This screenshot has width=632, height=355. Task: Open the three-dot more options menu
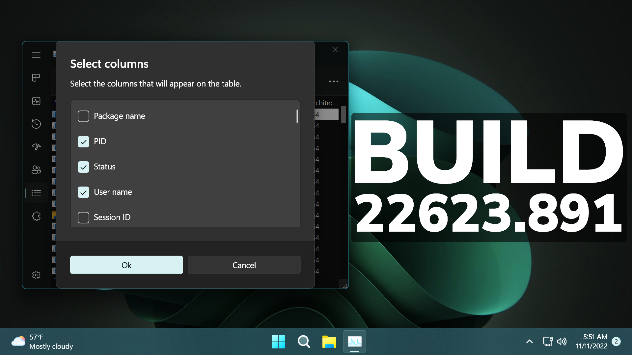(333, 81)
